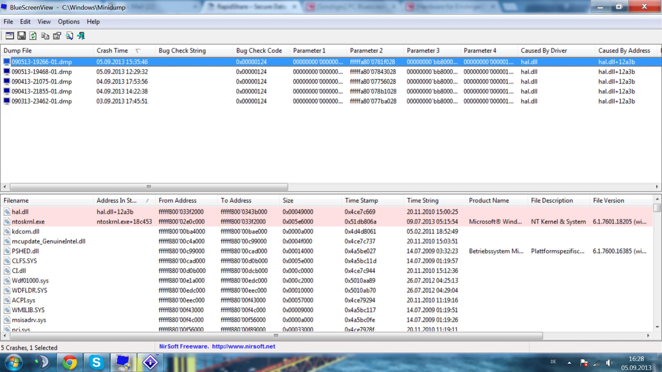Open the File menu

tap(8, 22)
